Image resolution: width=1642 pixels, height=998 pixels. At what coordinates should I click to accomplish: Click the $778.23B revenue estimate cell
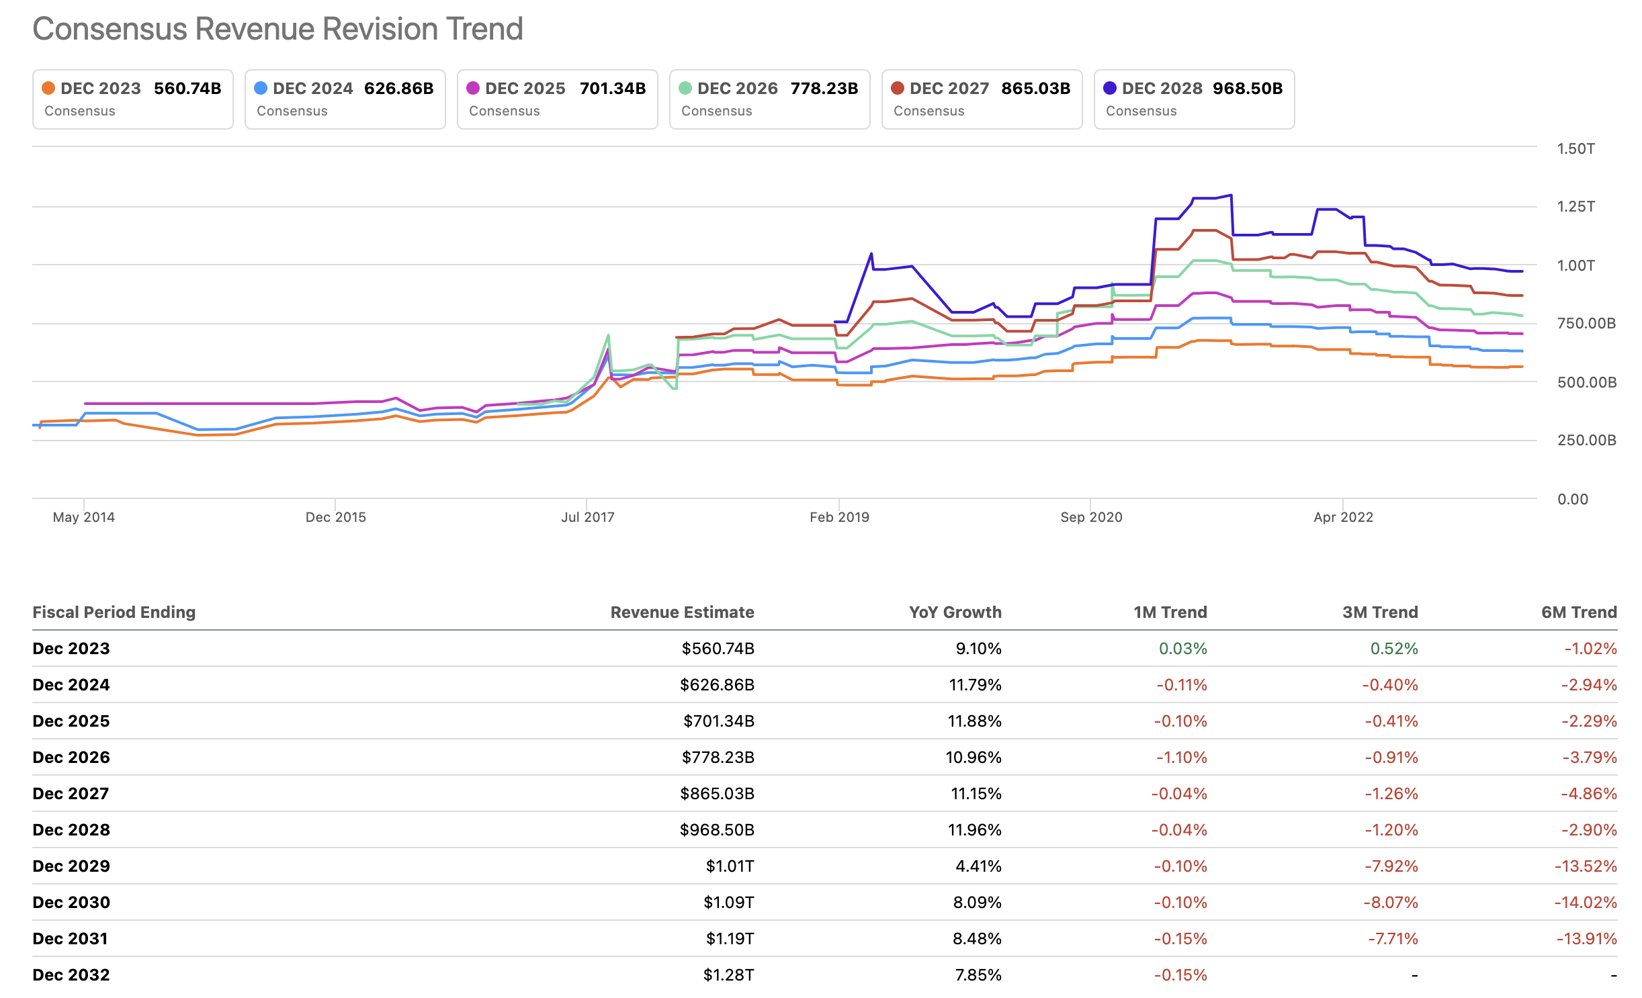pyautogui.click(x=718, y=757)
